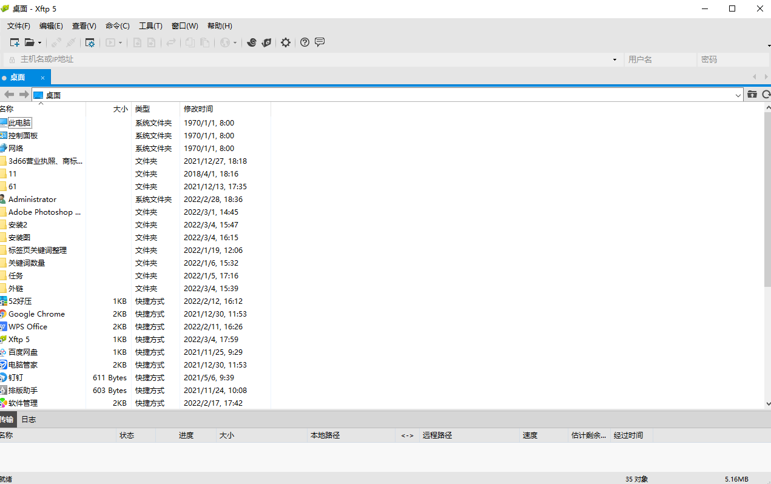
Task: Click the greyed transfer play icon
Action: tap(110, 42)
